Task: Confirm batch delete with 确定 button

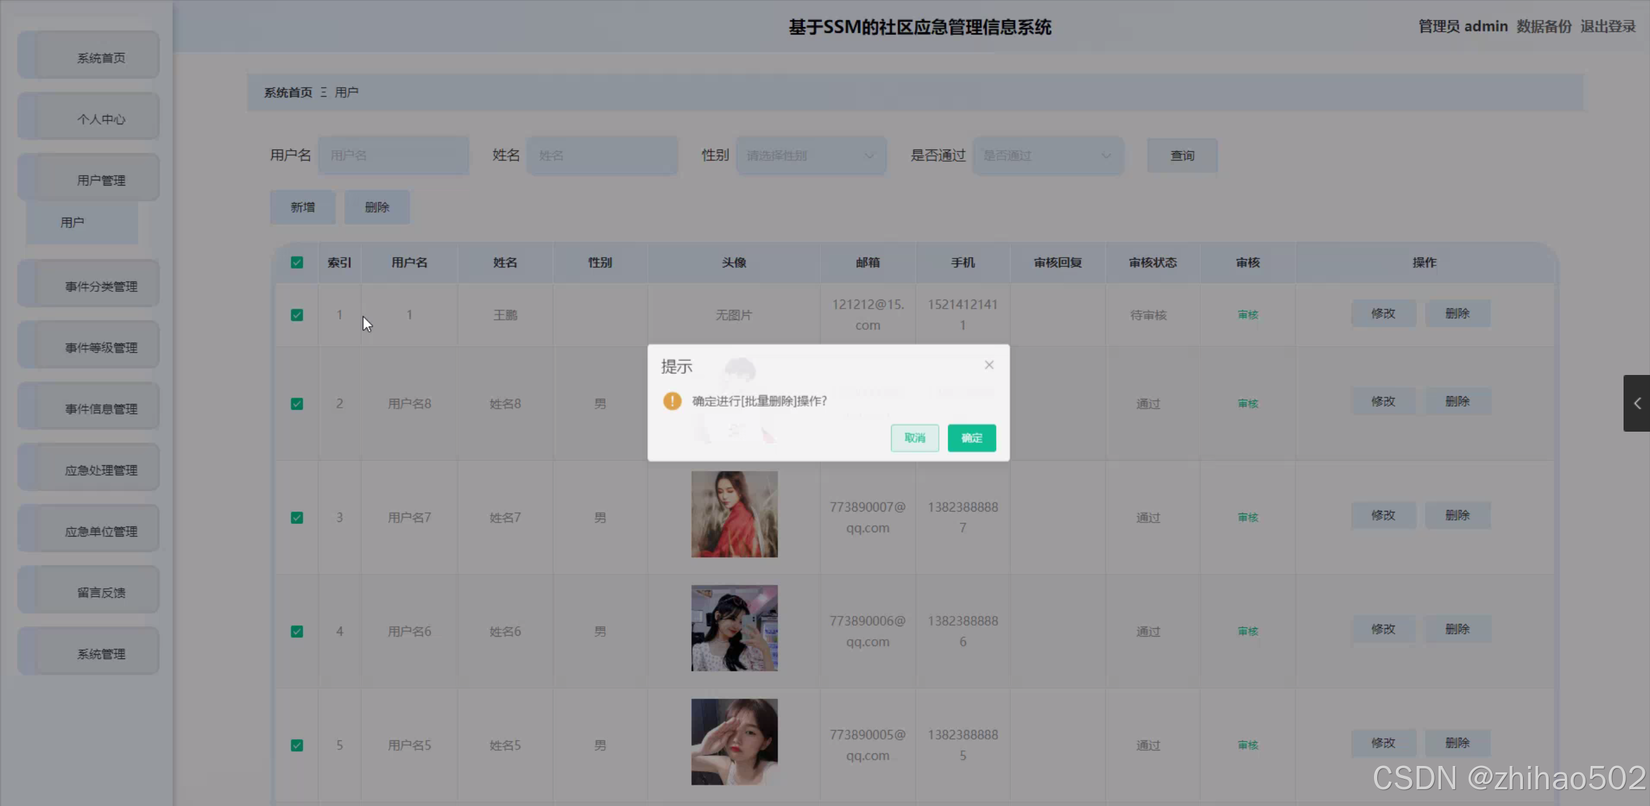Action: [971, 438]
